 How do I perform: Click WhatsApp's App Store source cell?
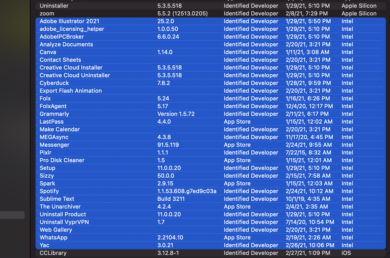tap(237, 237)
